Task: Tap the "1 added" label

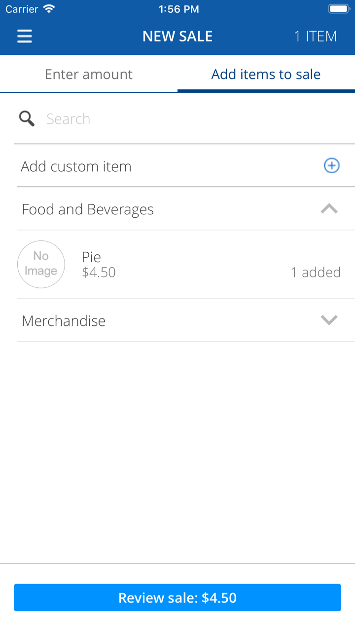Action: point(316,272)
